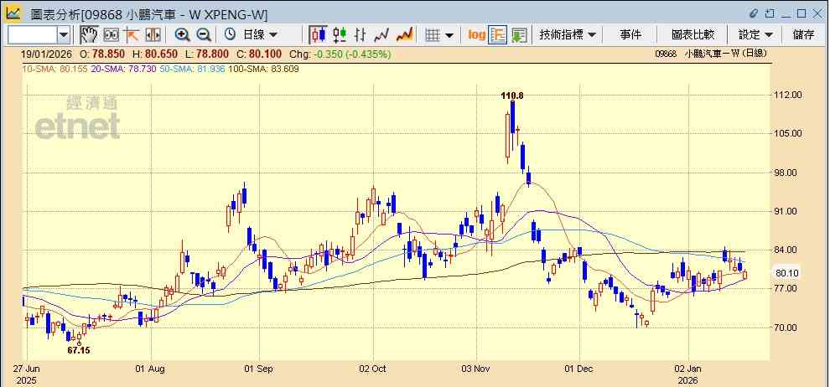830x387 pixels.
Task: Click the Chg: -0.350 (-0.435%) value
Action: pos(340,54)
